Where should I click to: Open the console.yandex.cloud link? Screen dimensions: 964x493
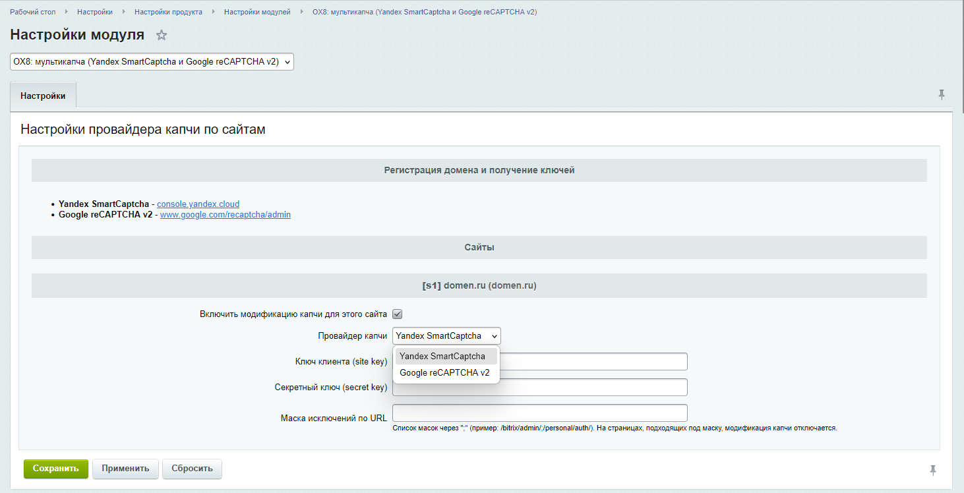[x=197, y=204]
